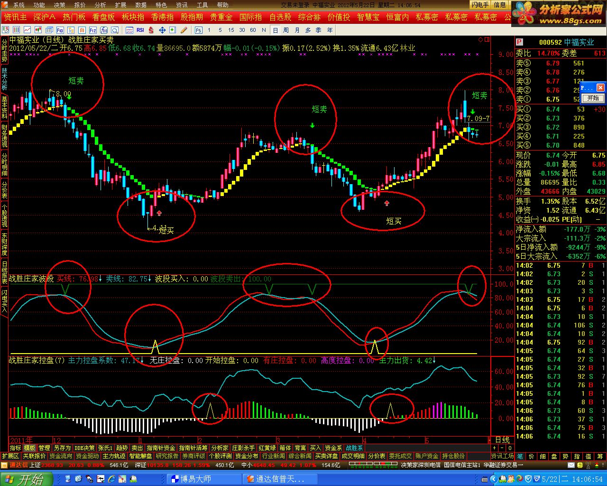Select the 模板 tab at chart bottom
Viewport: 607px width, 486px height.
pyautogui.click(x=29, y=448)
